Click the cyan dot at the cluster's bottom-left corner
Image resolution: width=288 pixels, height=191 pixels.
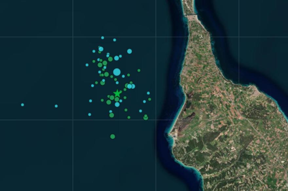(89, 114)
